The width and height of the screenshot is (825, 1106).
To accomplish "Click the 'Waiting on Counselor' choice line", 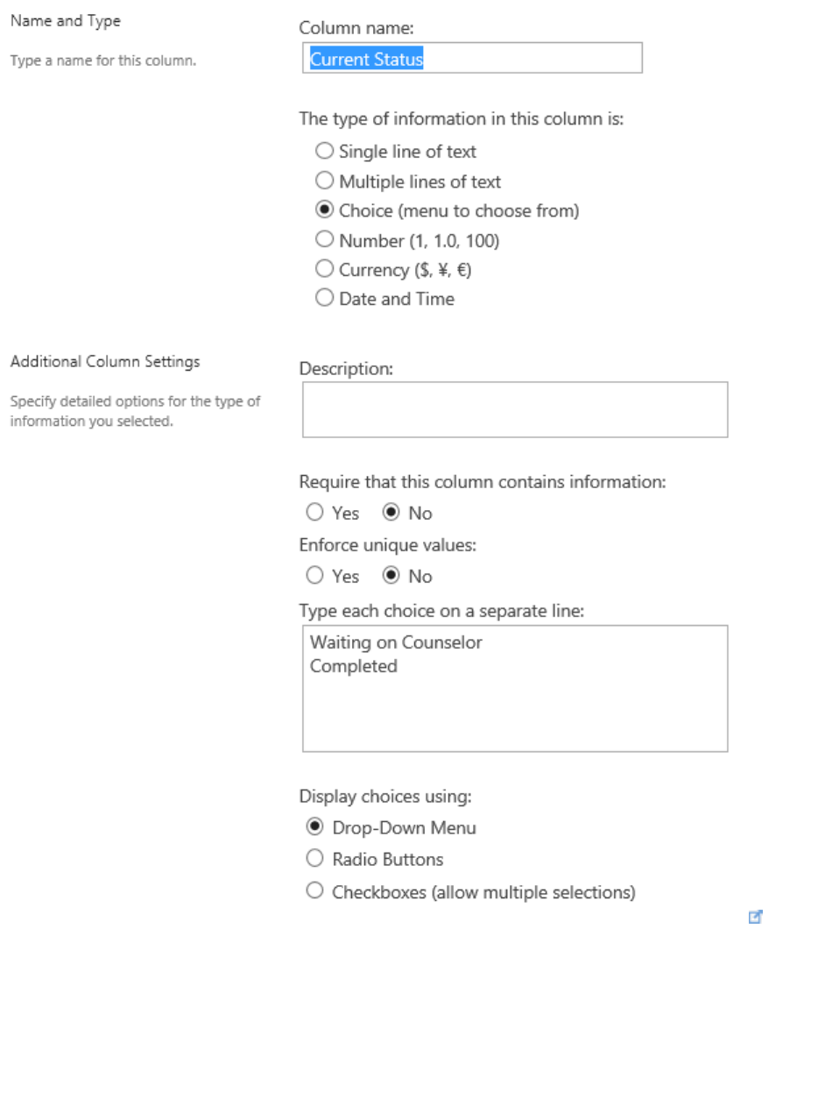I will coord(397,642).
